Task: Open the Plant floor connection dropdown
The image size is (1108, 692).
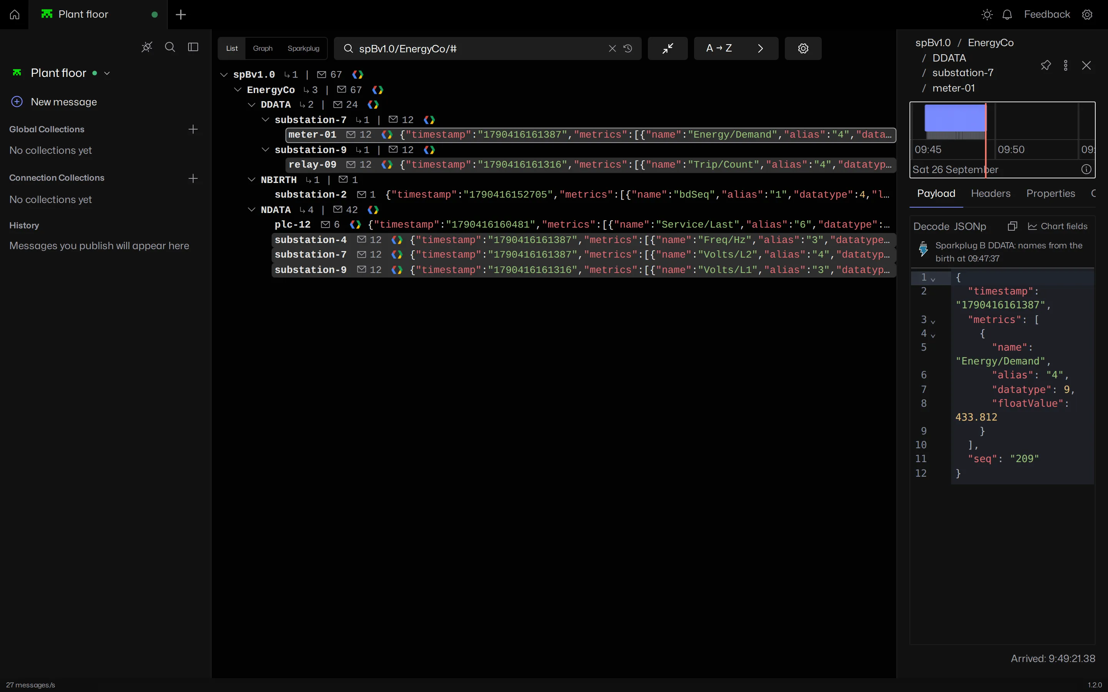Action: pyautogui.click(x=107, y=73)
